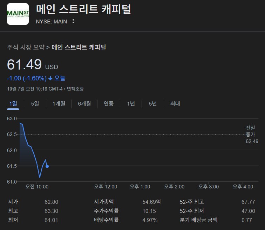
Task: Show the 연중 year-to-date chart
Action: [109, 103]
